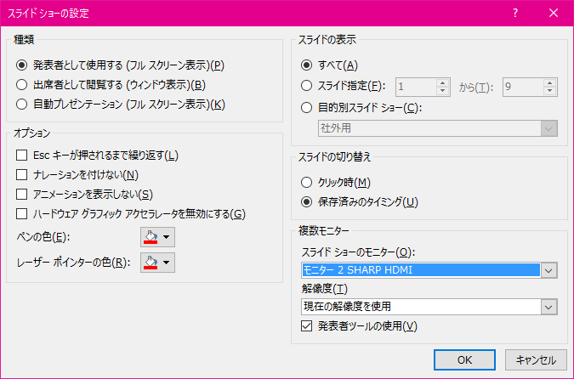The width and height of the screenshot is (574, 379).
Task: Click the OK button
Action: [x=463, y=359]
